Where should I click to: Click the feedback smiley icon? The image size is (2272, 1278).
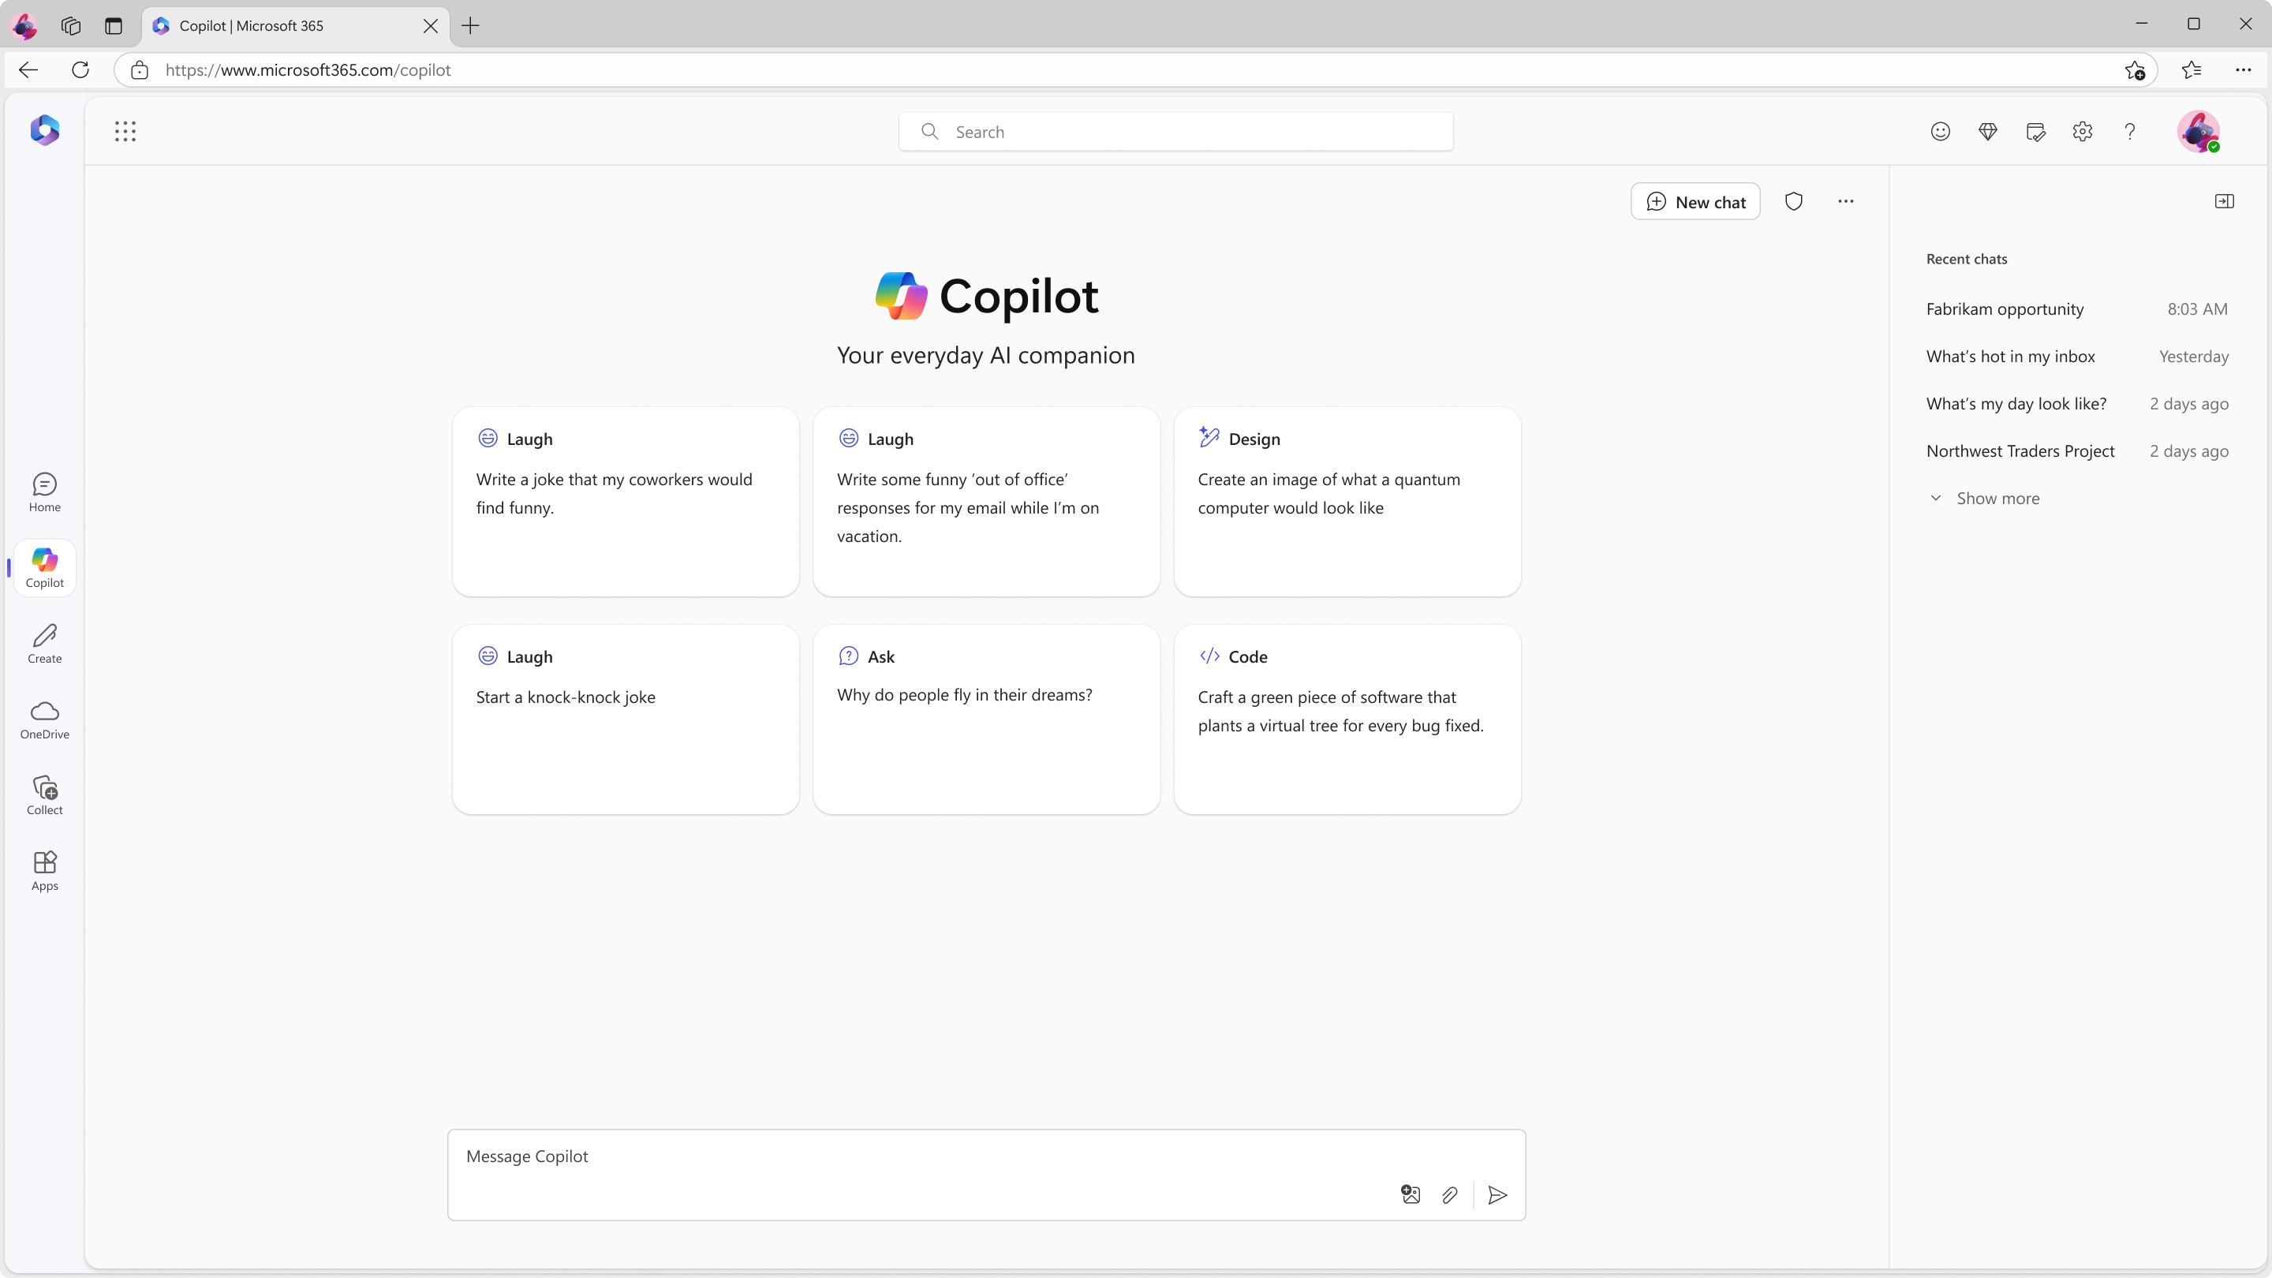(x=1941, y=132)
